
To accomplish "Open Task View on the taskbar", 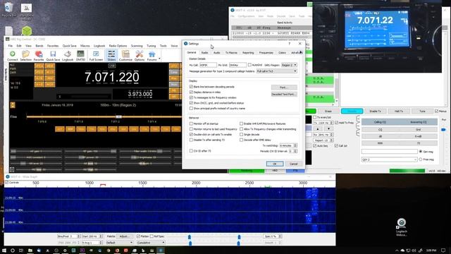I will 21,250.
